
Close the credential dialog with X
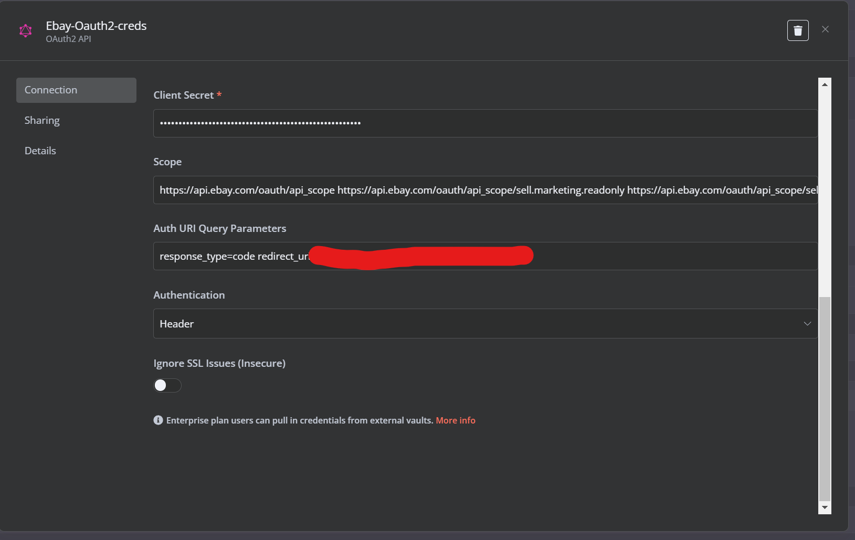(825, 29)
